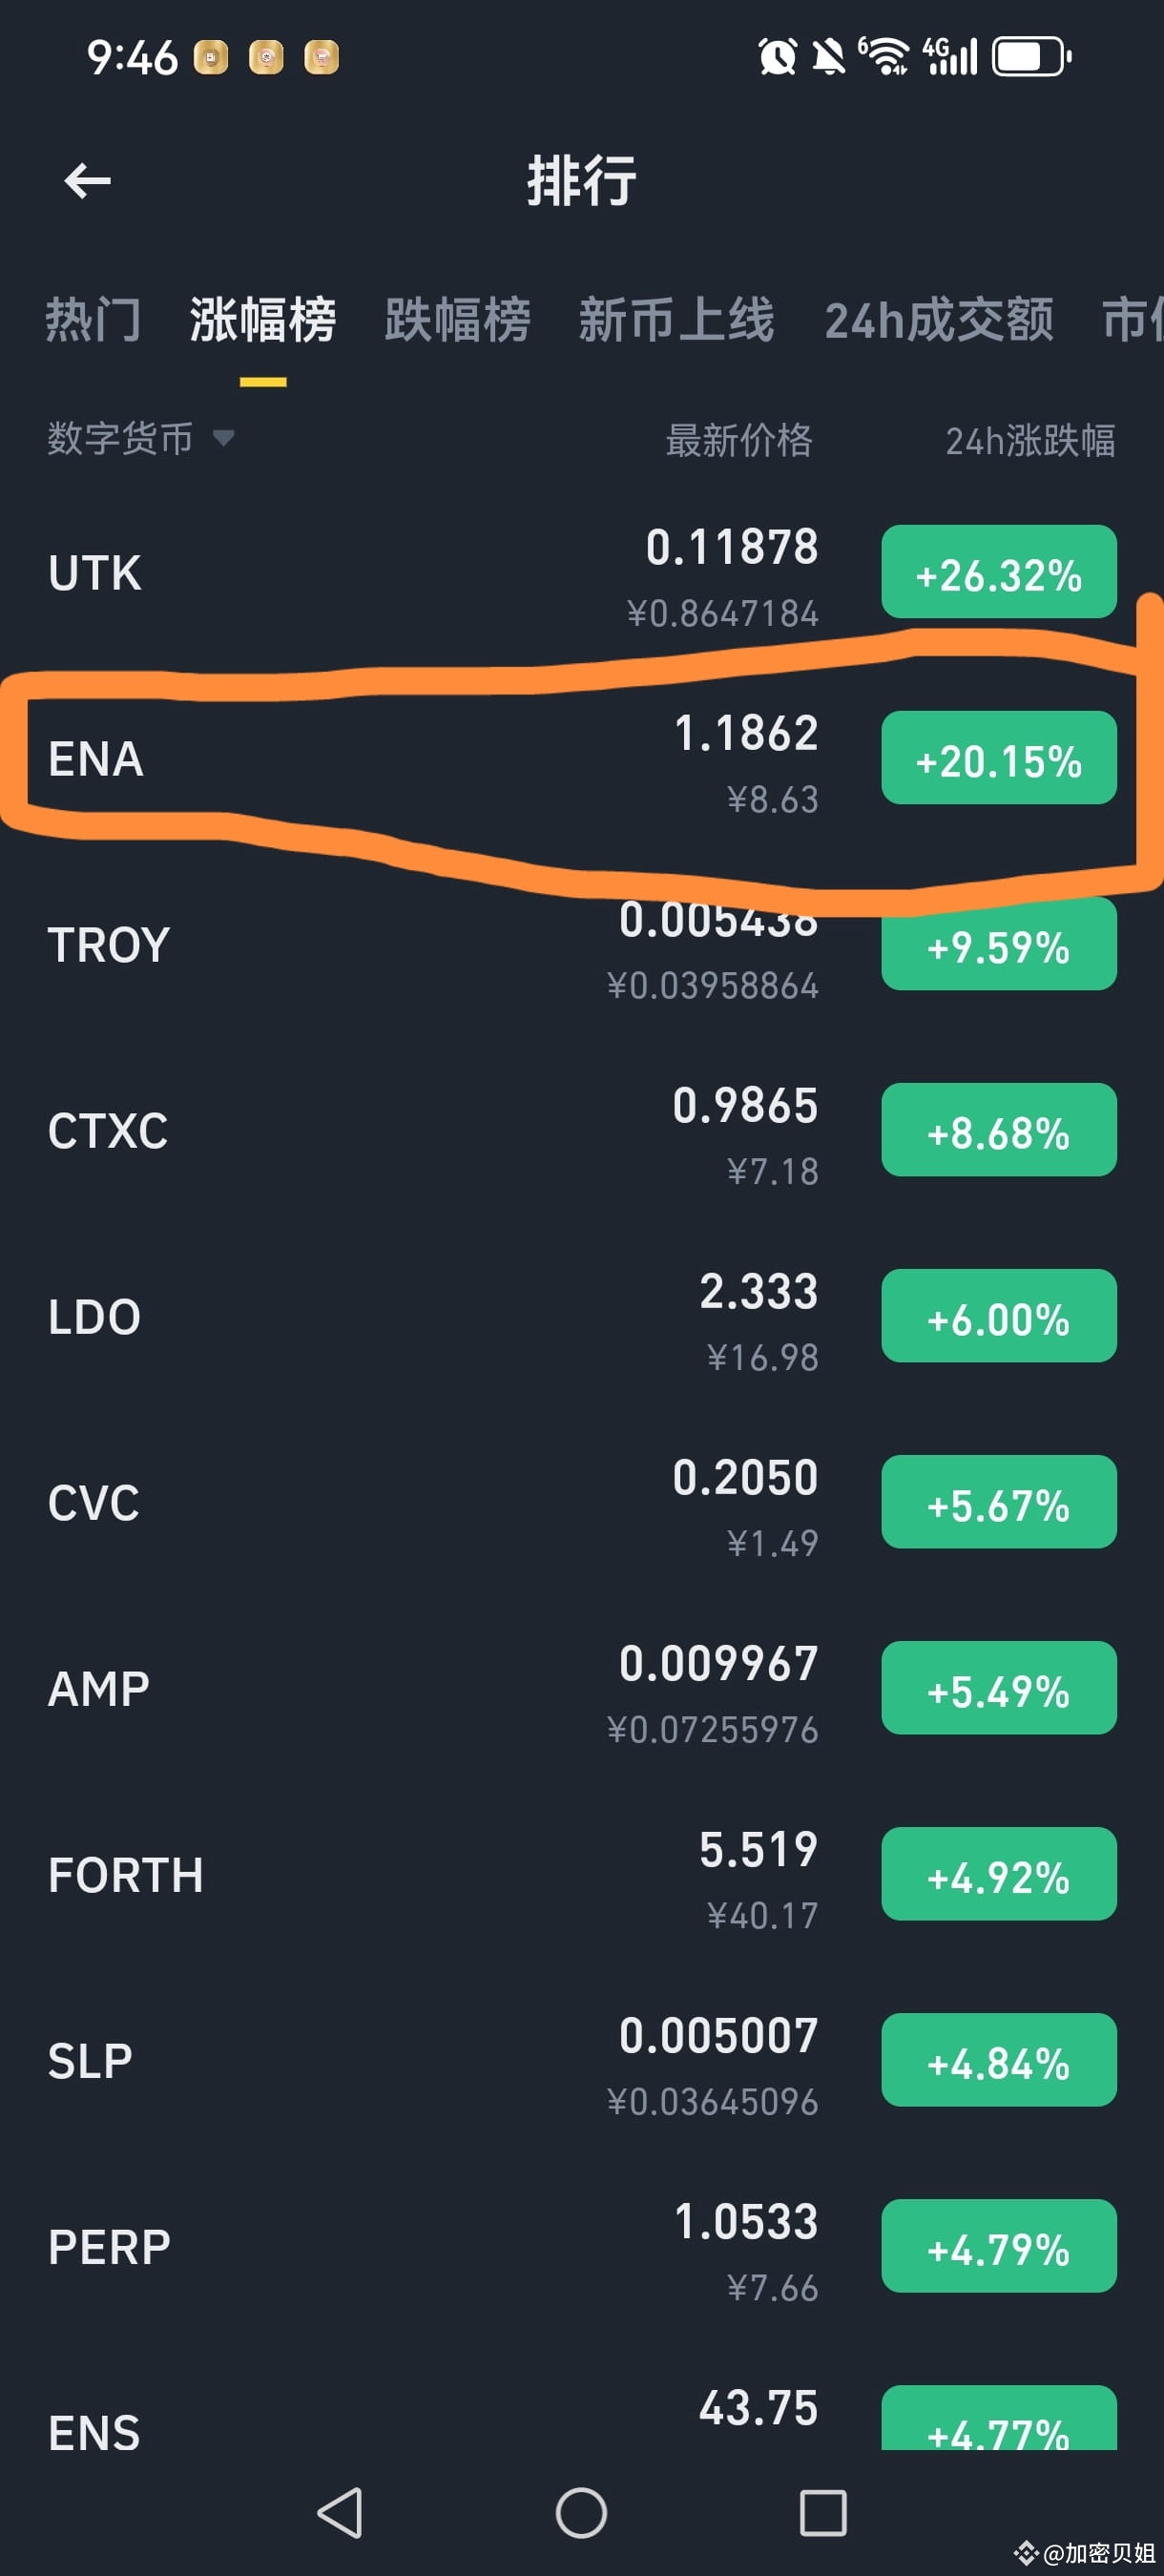Tap the back arrow icon
Image resolution: width=1164 pixels, height=2576 pixels.
pyautogui.click(x=87, y=181)
